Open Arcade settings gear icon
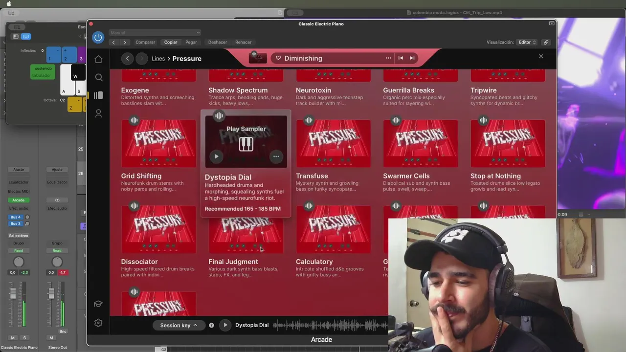626x352 pixels. [x=98, y=323]
